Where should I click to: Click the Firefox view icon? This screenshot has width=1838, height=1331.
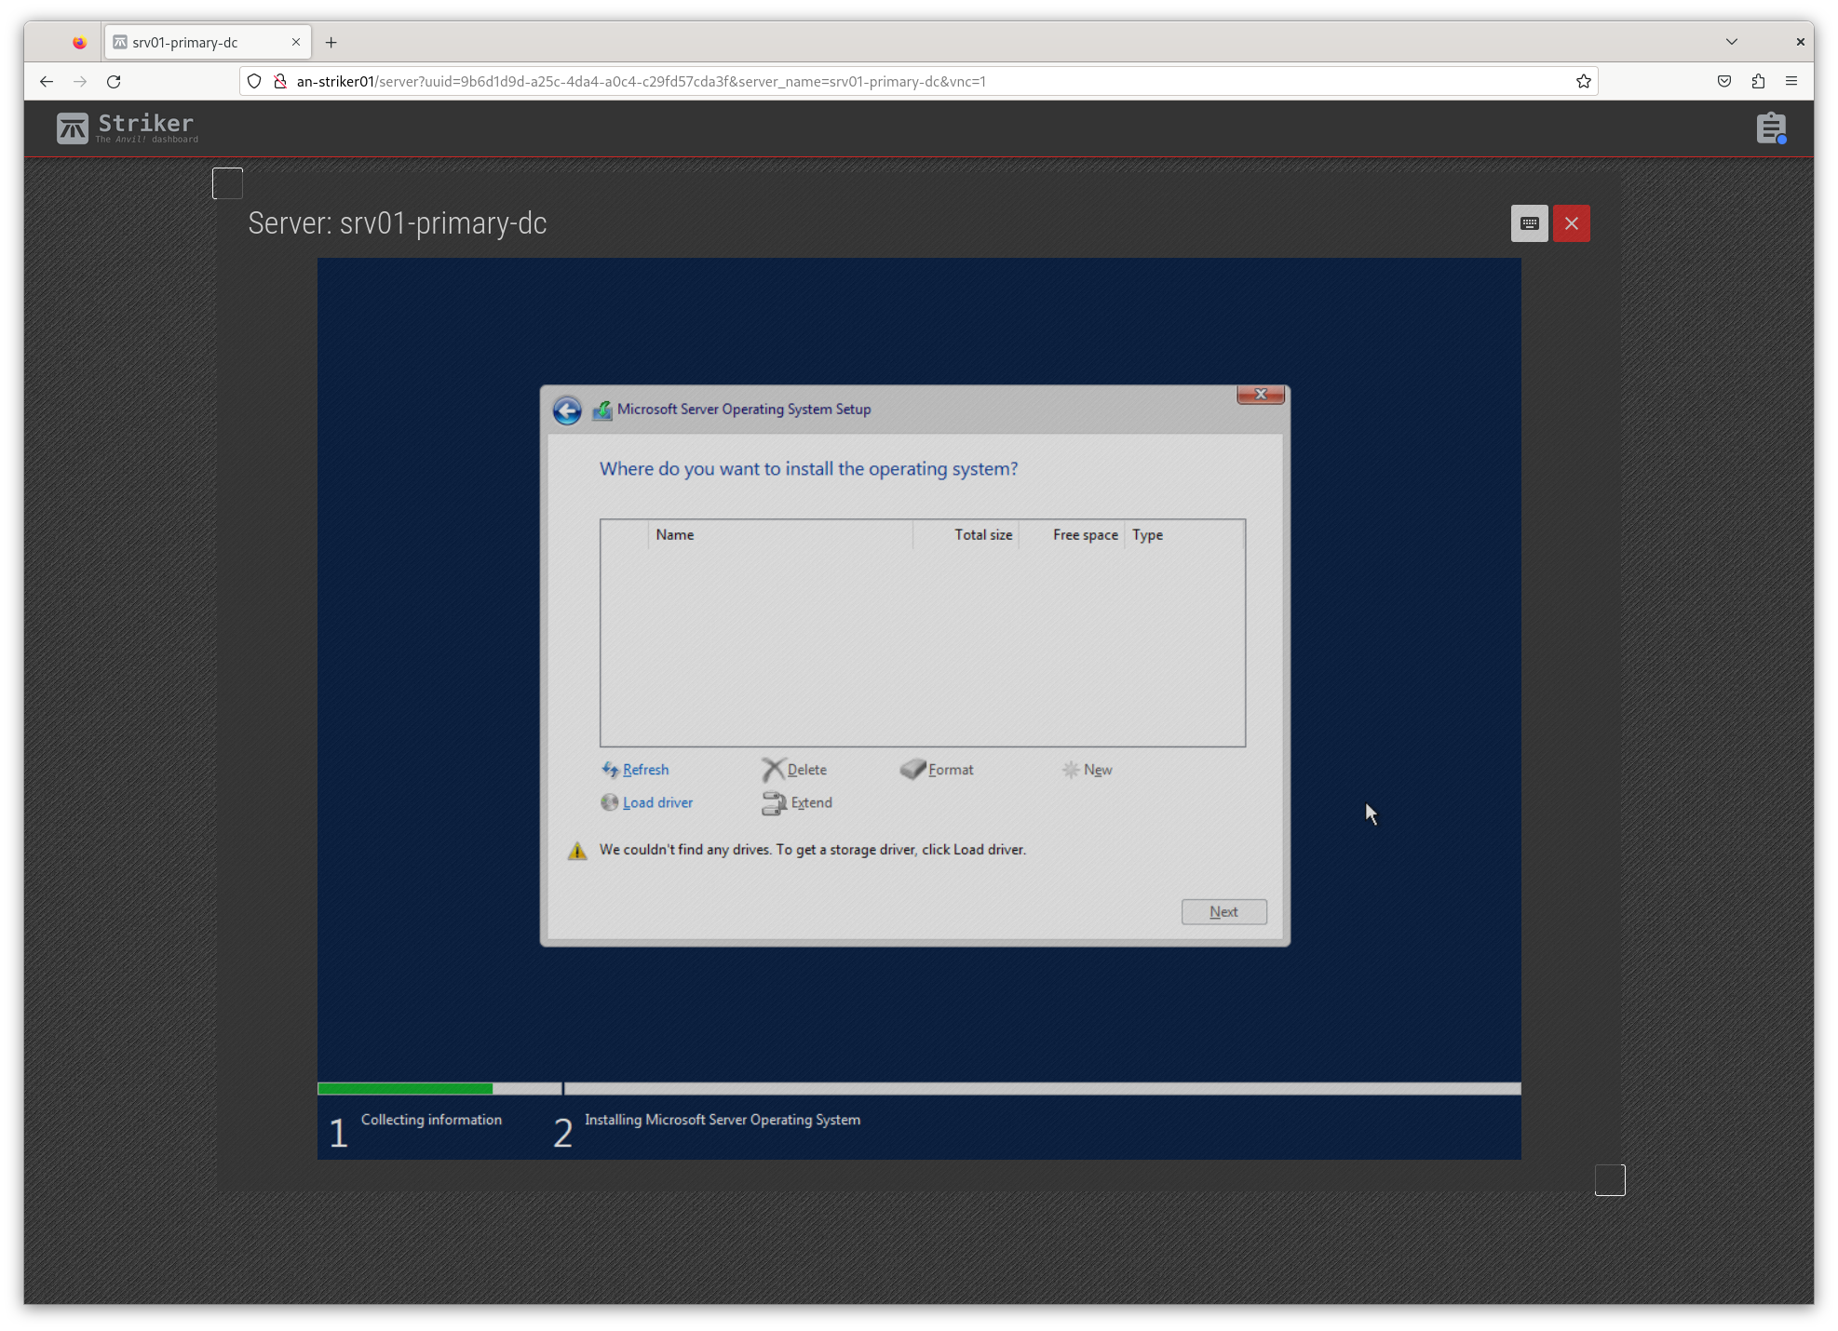click(x=79, y=43)
